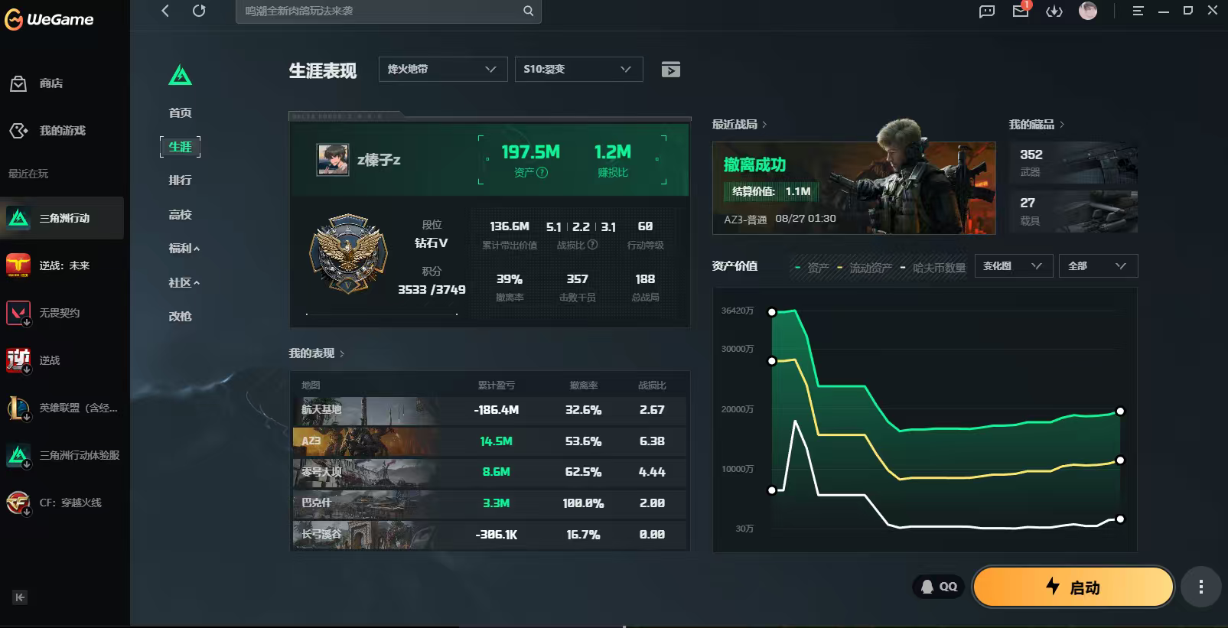Open the 改枪 tab

[x=181, y=317]
